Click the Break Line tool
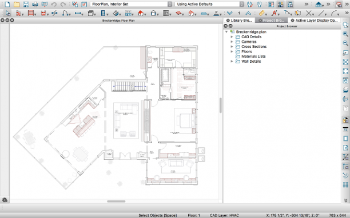The image size is (350, 218). (54, 13)
